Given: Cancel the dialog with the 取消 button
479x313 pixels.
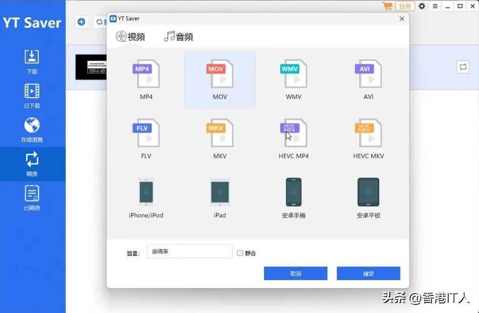Looking at the screenshot, I should pyautogui.click(x=296, y=273).
